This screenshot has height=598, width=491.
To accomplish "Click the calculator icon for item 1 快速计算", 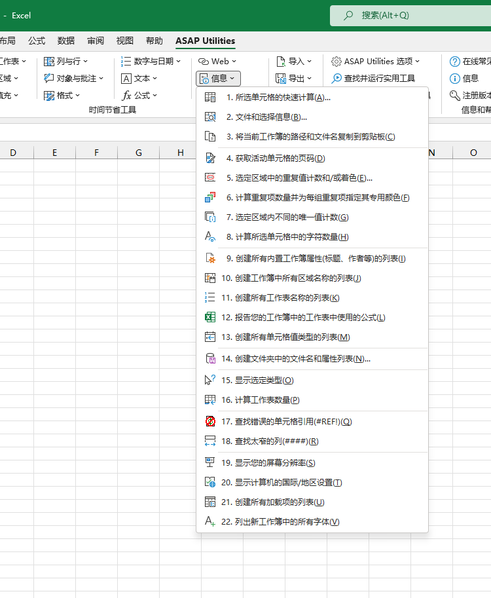I will (x=210, y=98).
